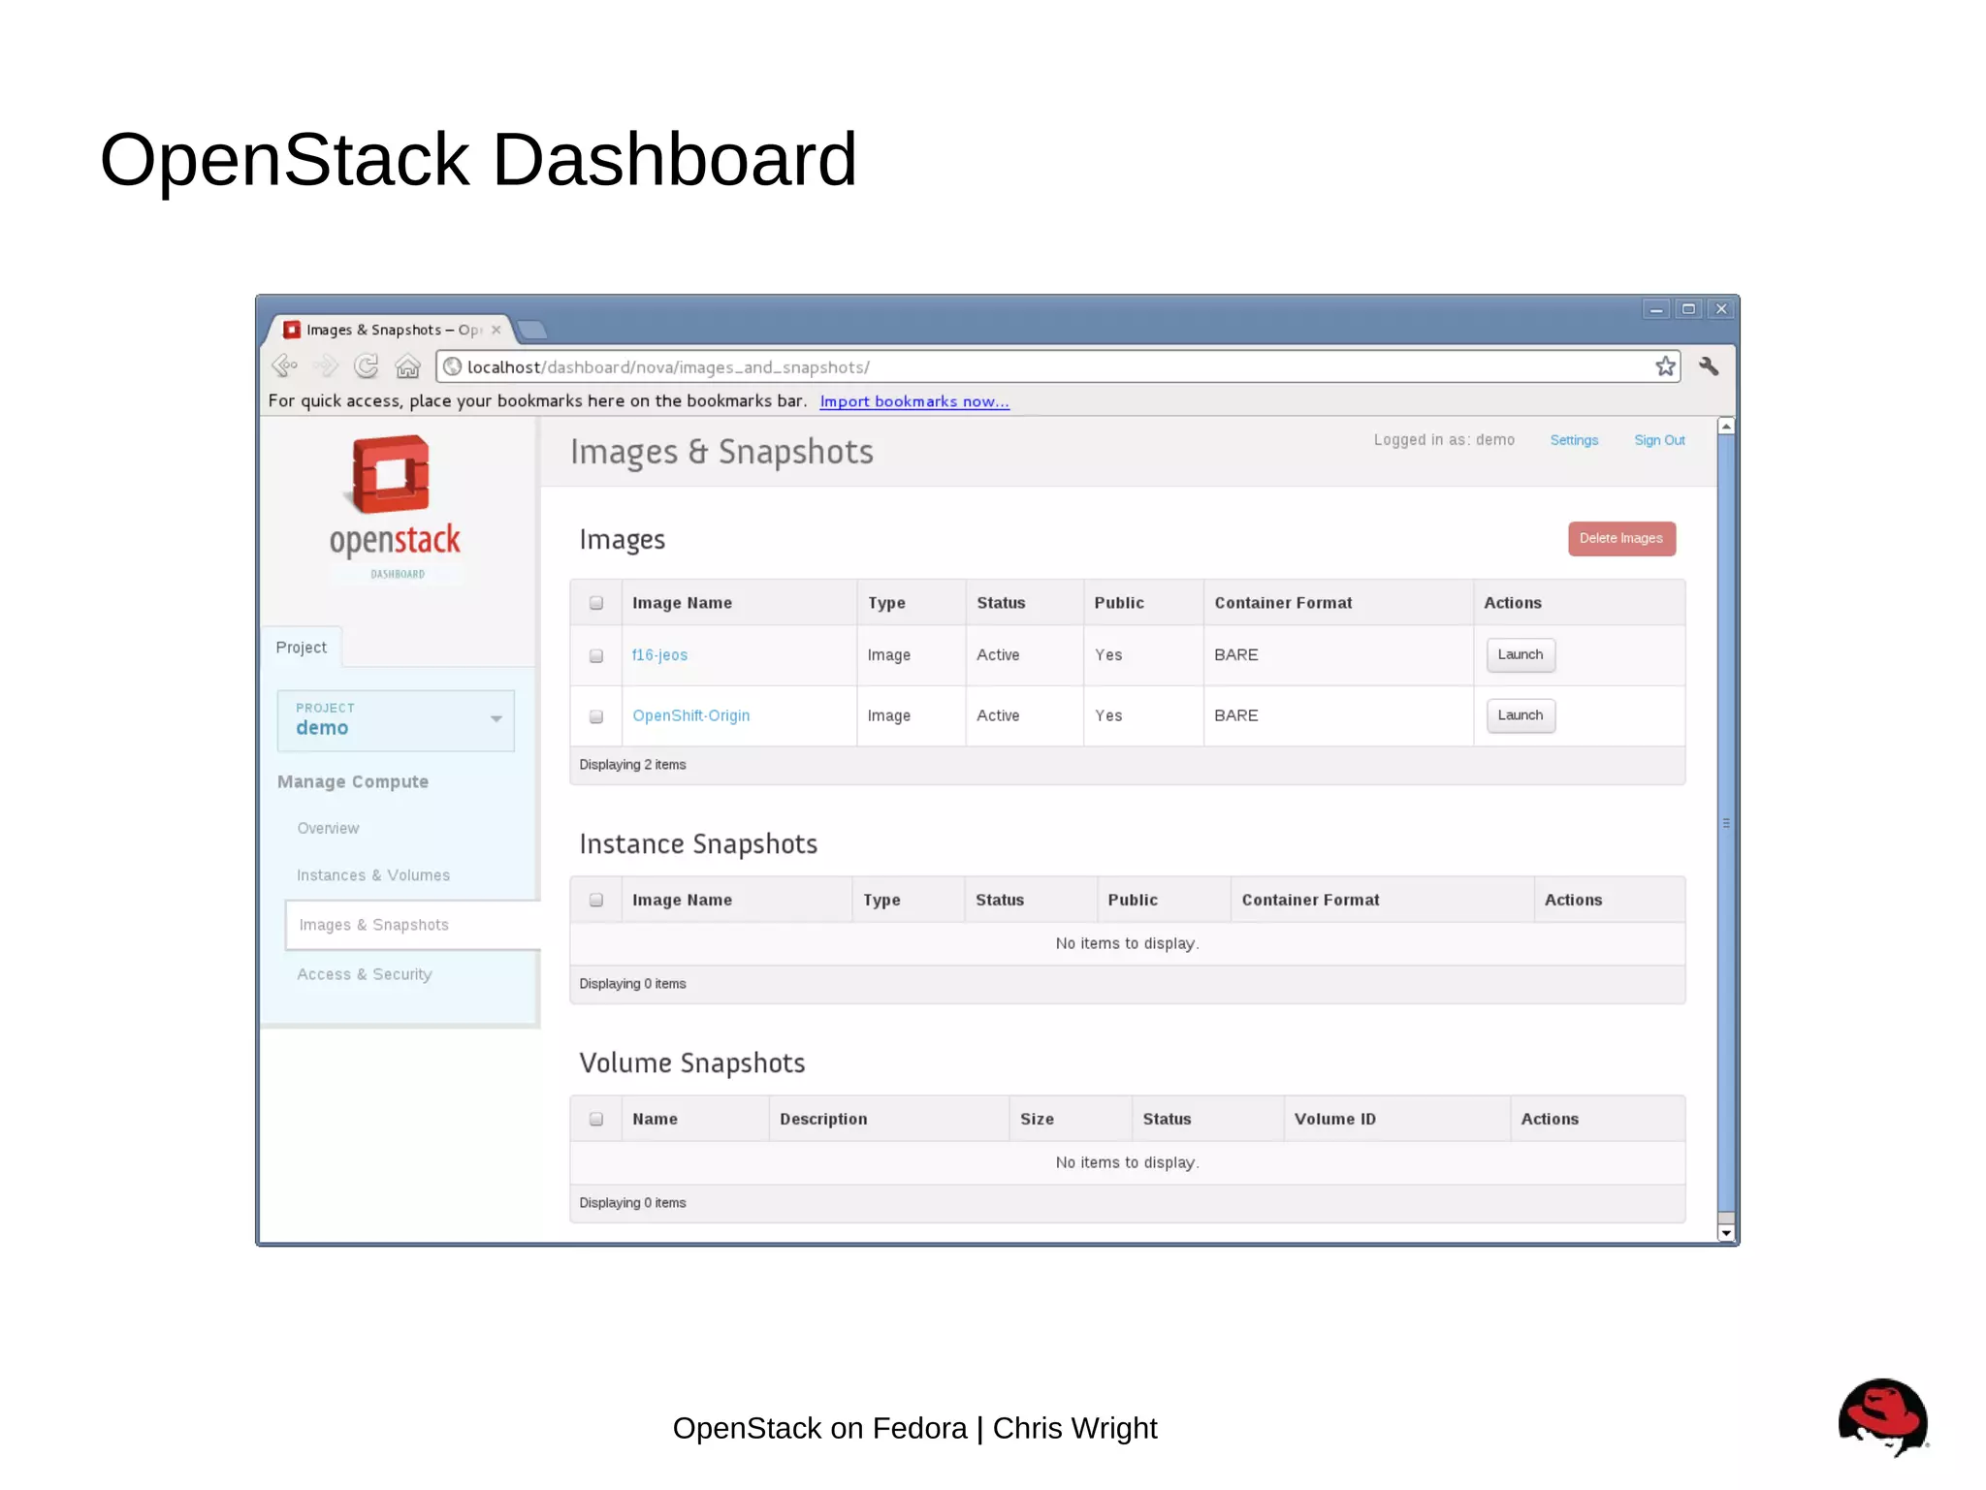Viewport: 1986px width, 1490px height.
Task: Click the scrollbar up arrow
Action: 1726,427
